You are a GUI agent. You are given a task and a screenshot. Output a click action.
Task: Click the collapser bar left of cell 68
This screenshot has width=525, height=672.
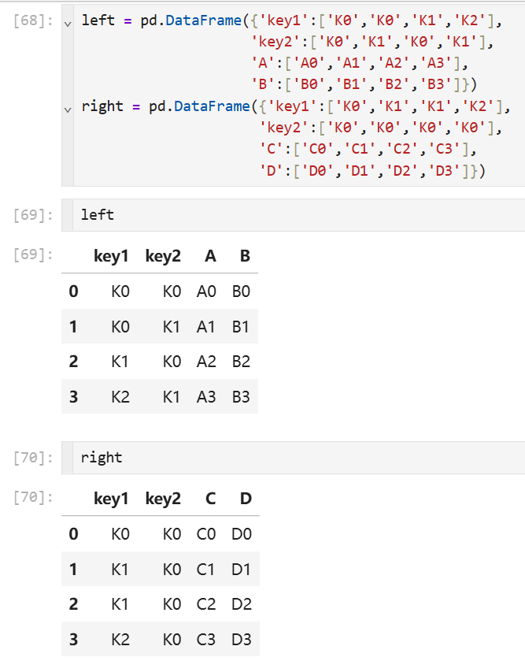pyautogui.click(x=67, y=95)
